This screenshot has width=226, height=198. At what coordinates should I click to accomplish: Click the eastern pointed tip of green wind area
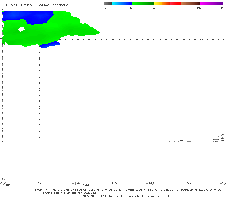[x=99, y=32]
